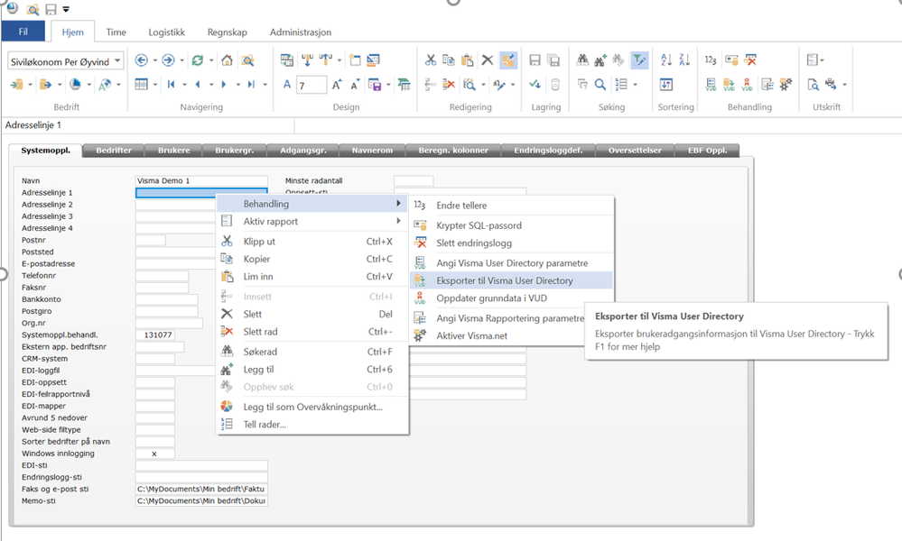This screenshot has height=541, width=902.
Task: Click the green Refresh icon
Action: pos(198,60)
